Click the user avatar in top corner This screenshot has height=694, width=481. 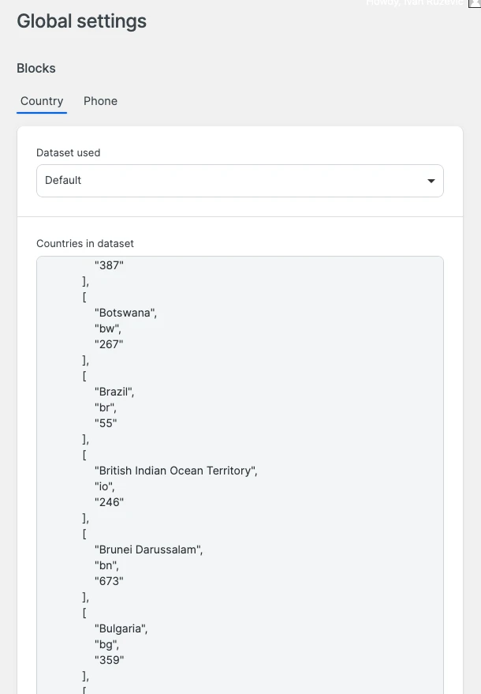475,3
